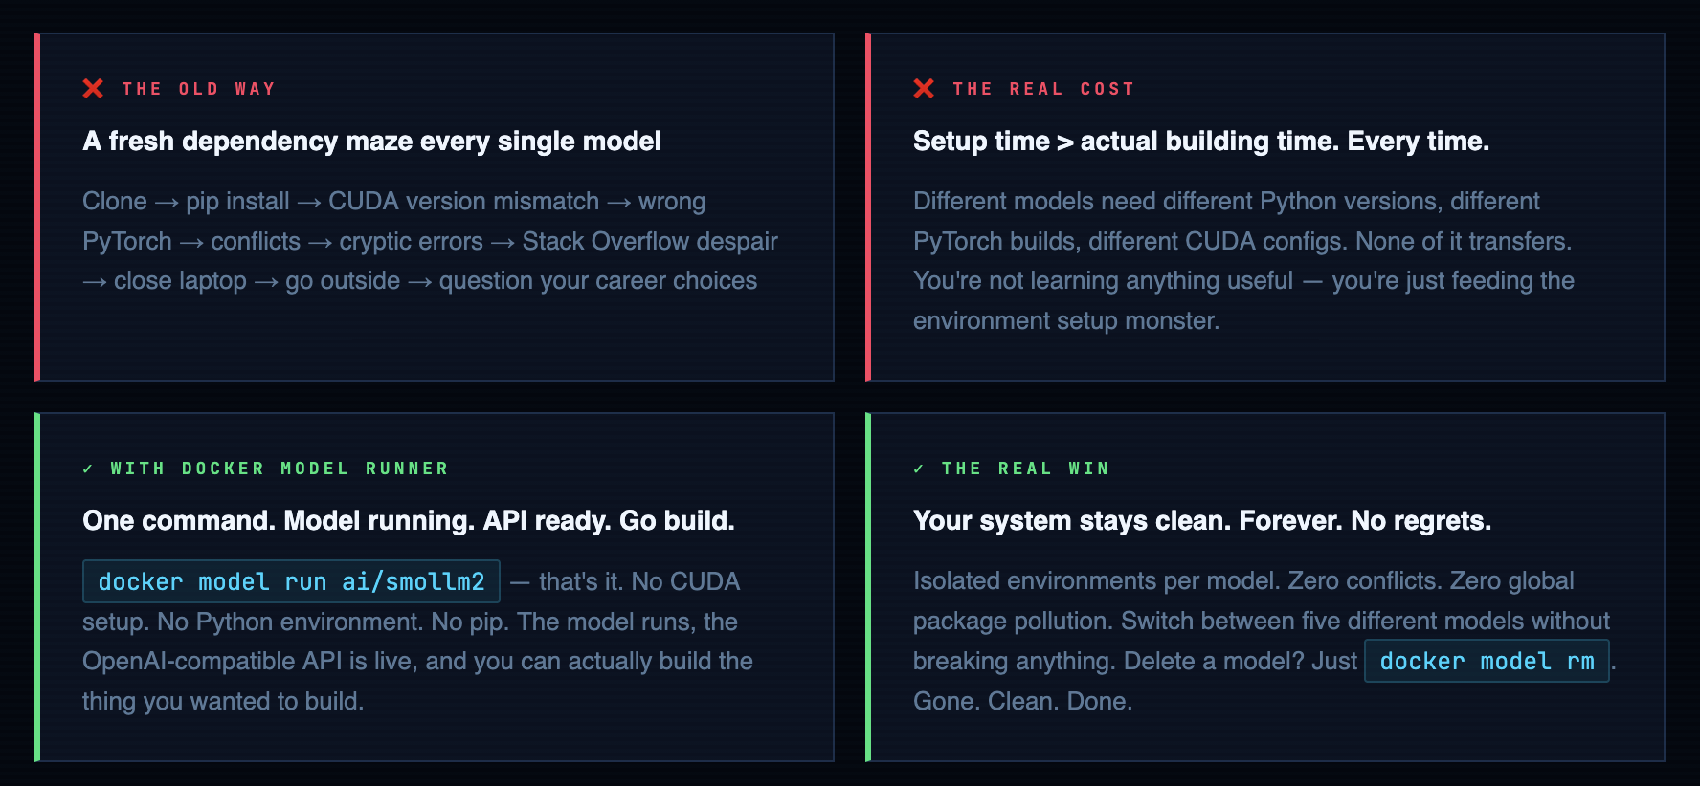This screenshot has height=786, width=1700.
Task: Click the green left border of THE REAL WIN card
Action: pyautogui.click(x=868, y=586)
